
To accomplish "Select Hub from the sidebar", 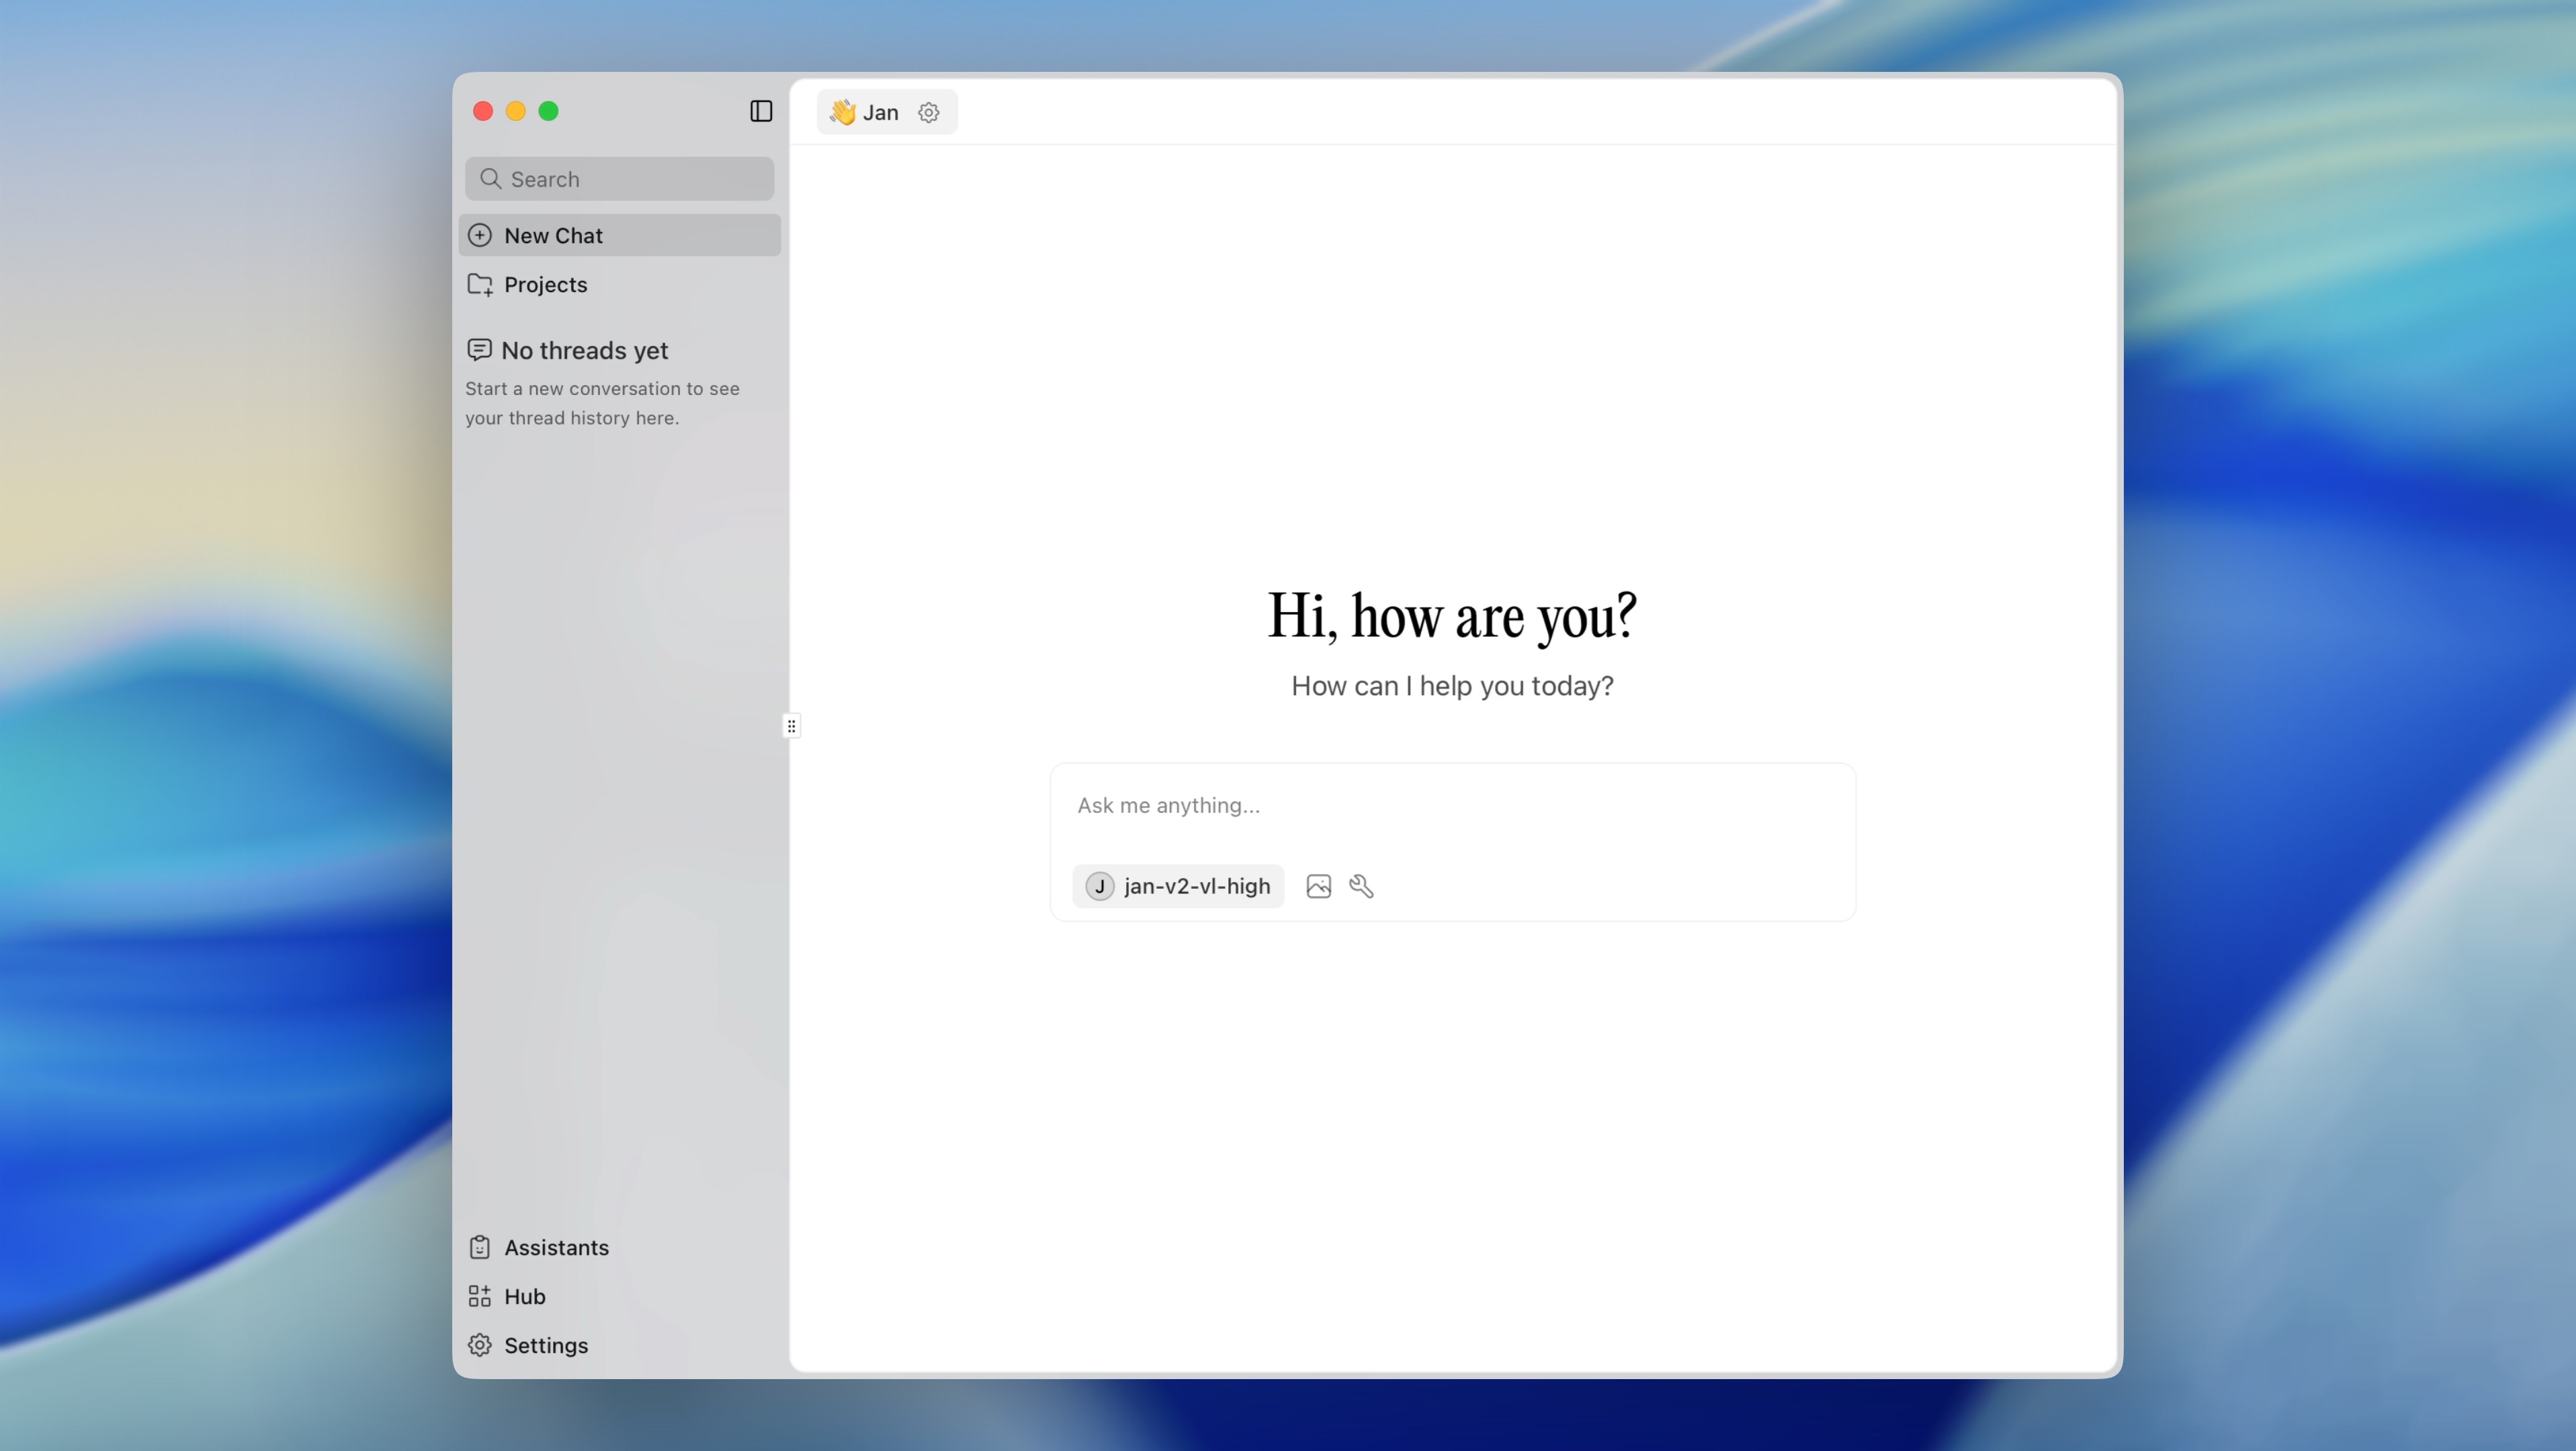I will [524, 1296].
